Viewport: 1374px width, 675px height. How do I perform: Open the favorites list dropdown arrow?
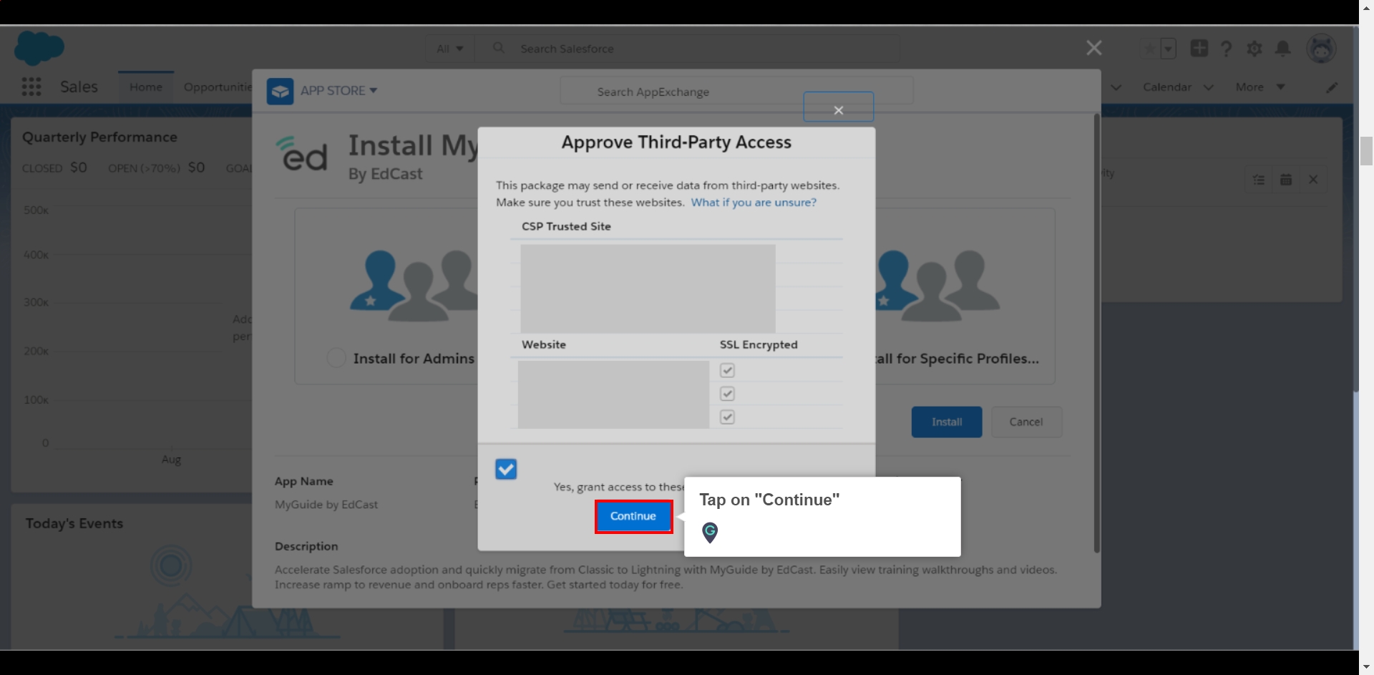(1168, 49)
